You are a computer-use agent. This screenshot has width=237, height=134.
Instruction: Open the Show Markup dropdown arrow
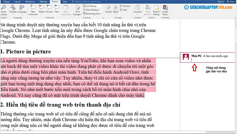(99, 10)
